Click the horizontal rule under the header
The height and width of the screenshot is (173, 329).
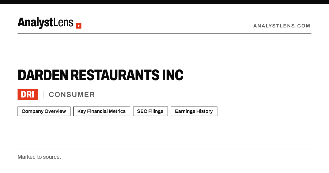point(164,34)
